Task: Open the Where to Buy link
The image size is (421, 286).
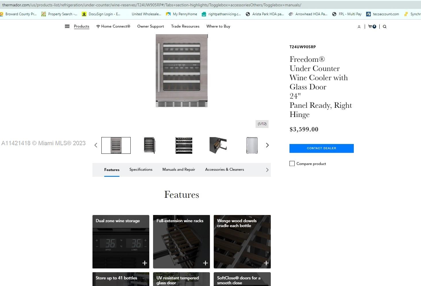Action: (218, 26)
